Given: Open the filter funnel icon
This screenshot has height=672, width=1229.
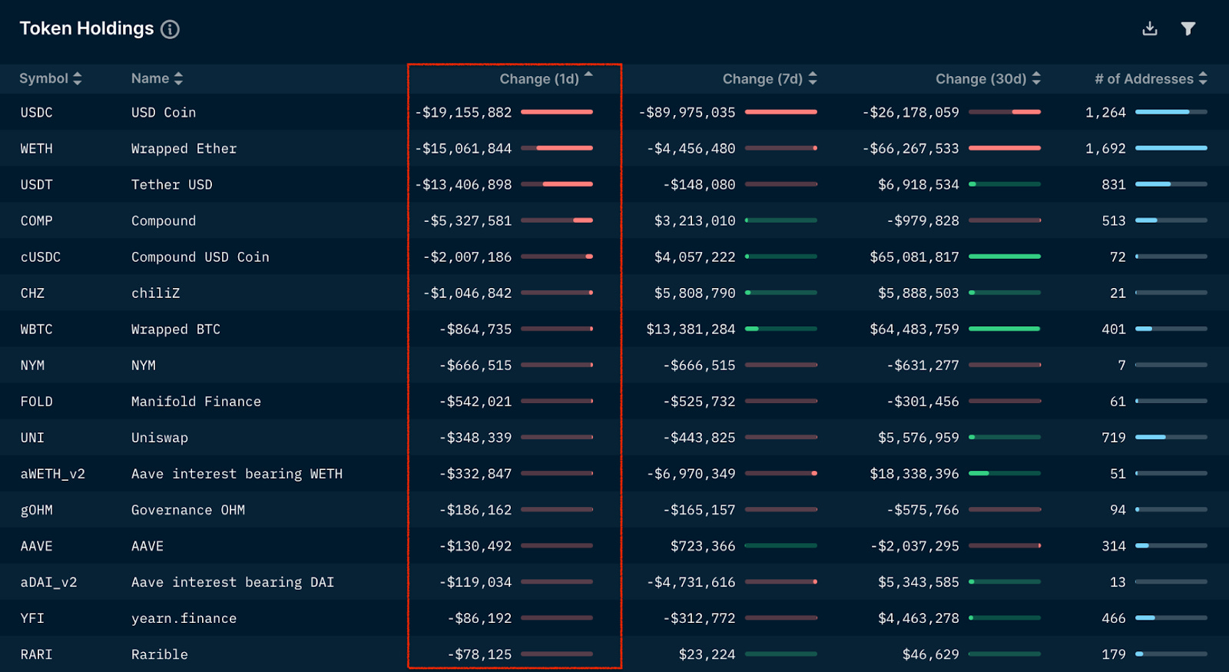Looking at the screenshot, I should tap(1188, 28).
